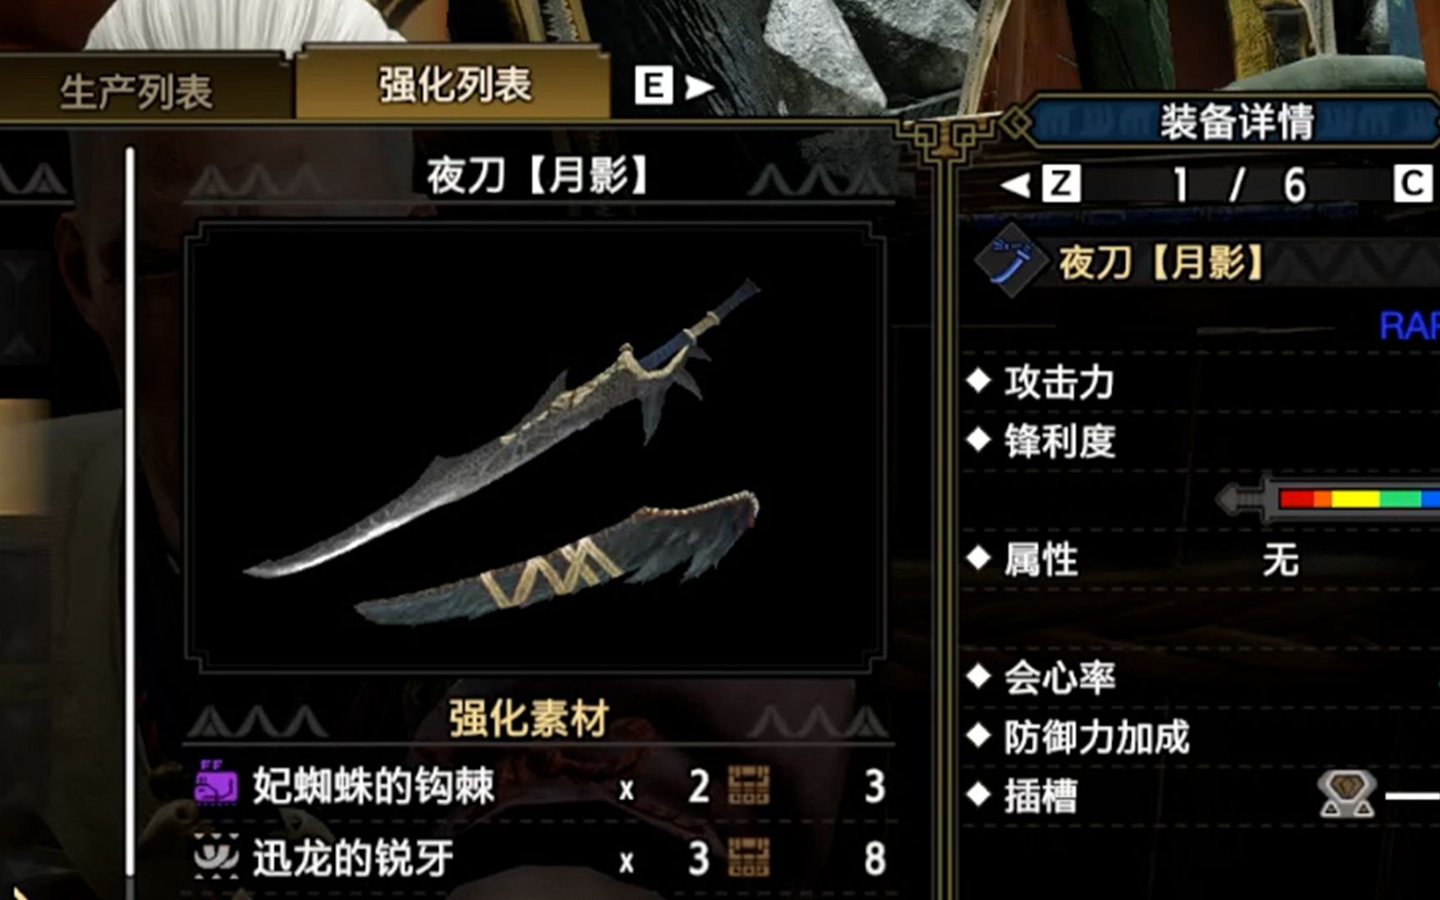Click the sharpness gauge color bar
Viewport: 1440px width, 900px height.
tap(1358, 498)
